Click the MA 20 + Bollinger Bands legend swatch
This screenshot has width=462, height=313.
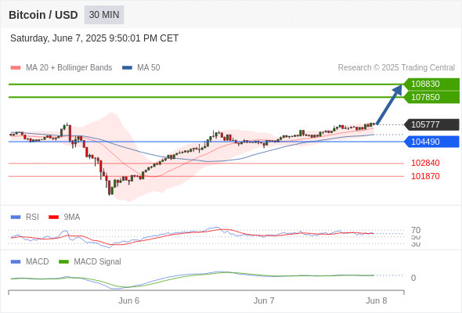click(16, 68)
